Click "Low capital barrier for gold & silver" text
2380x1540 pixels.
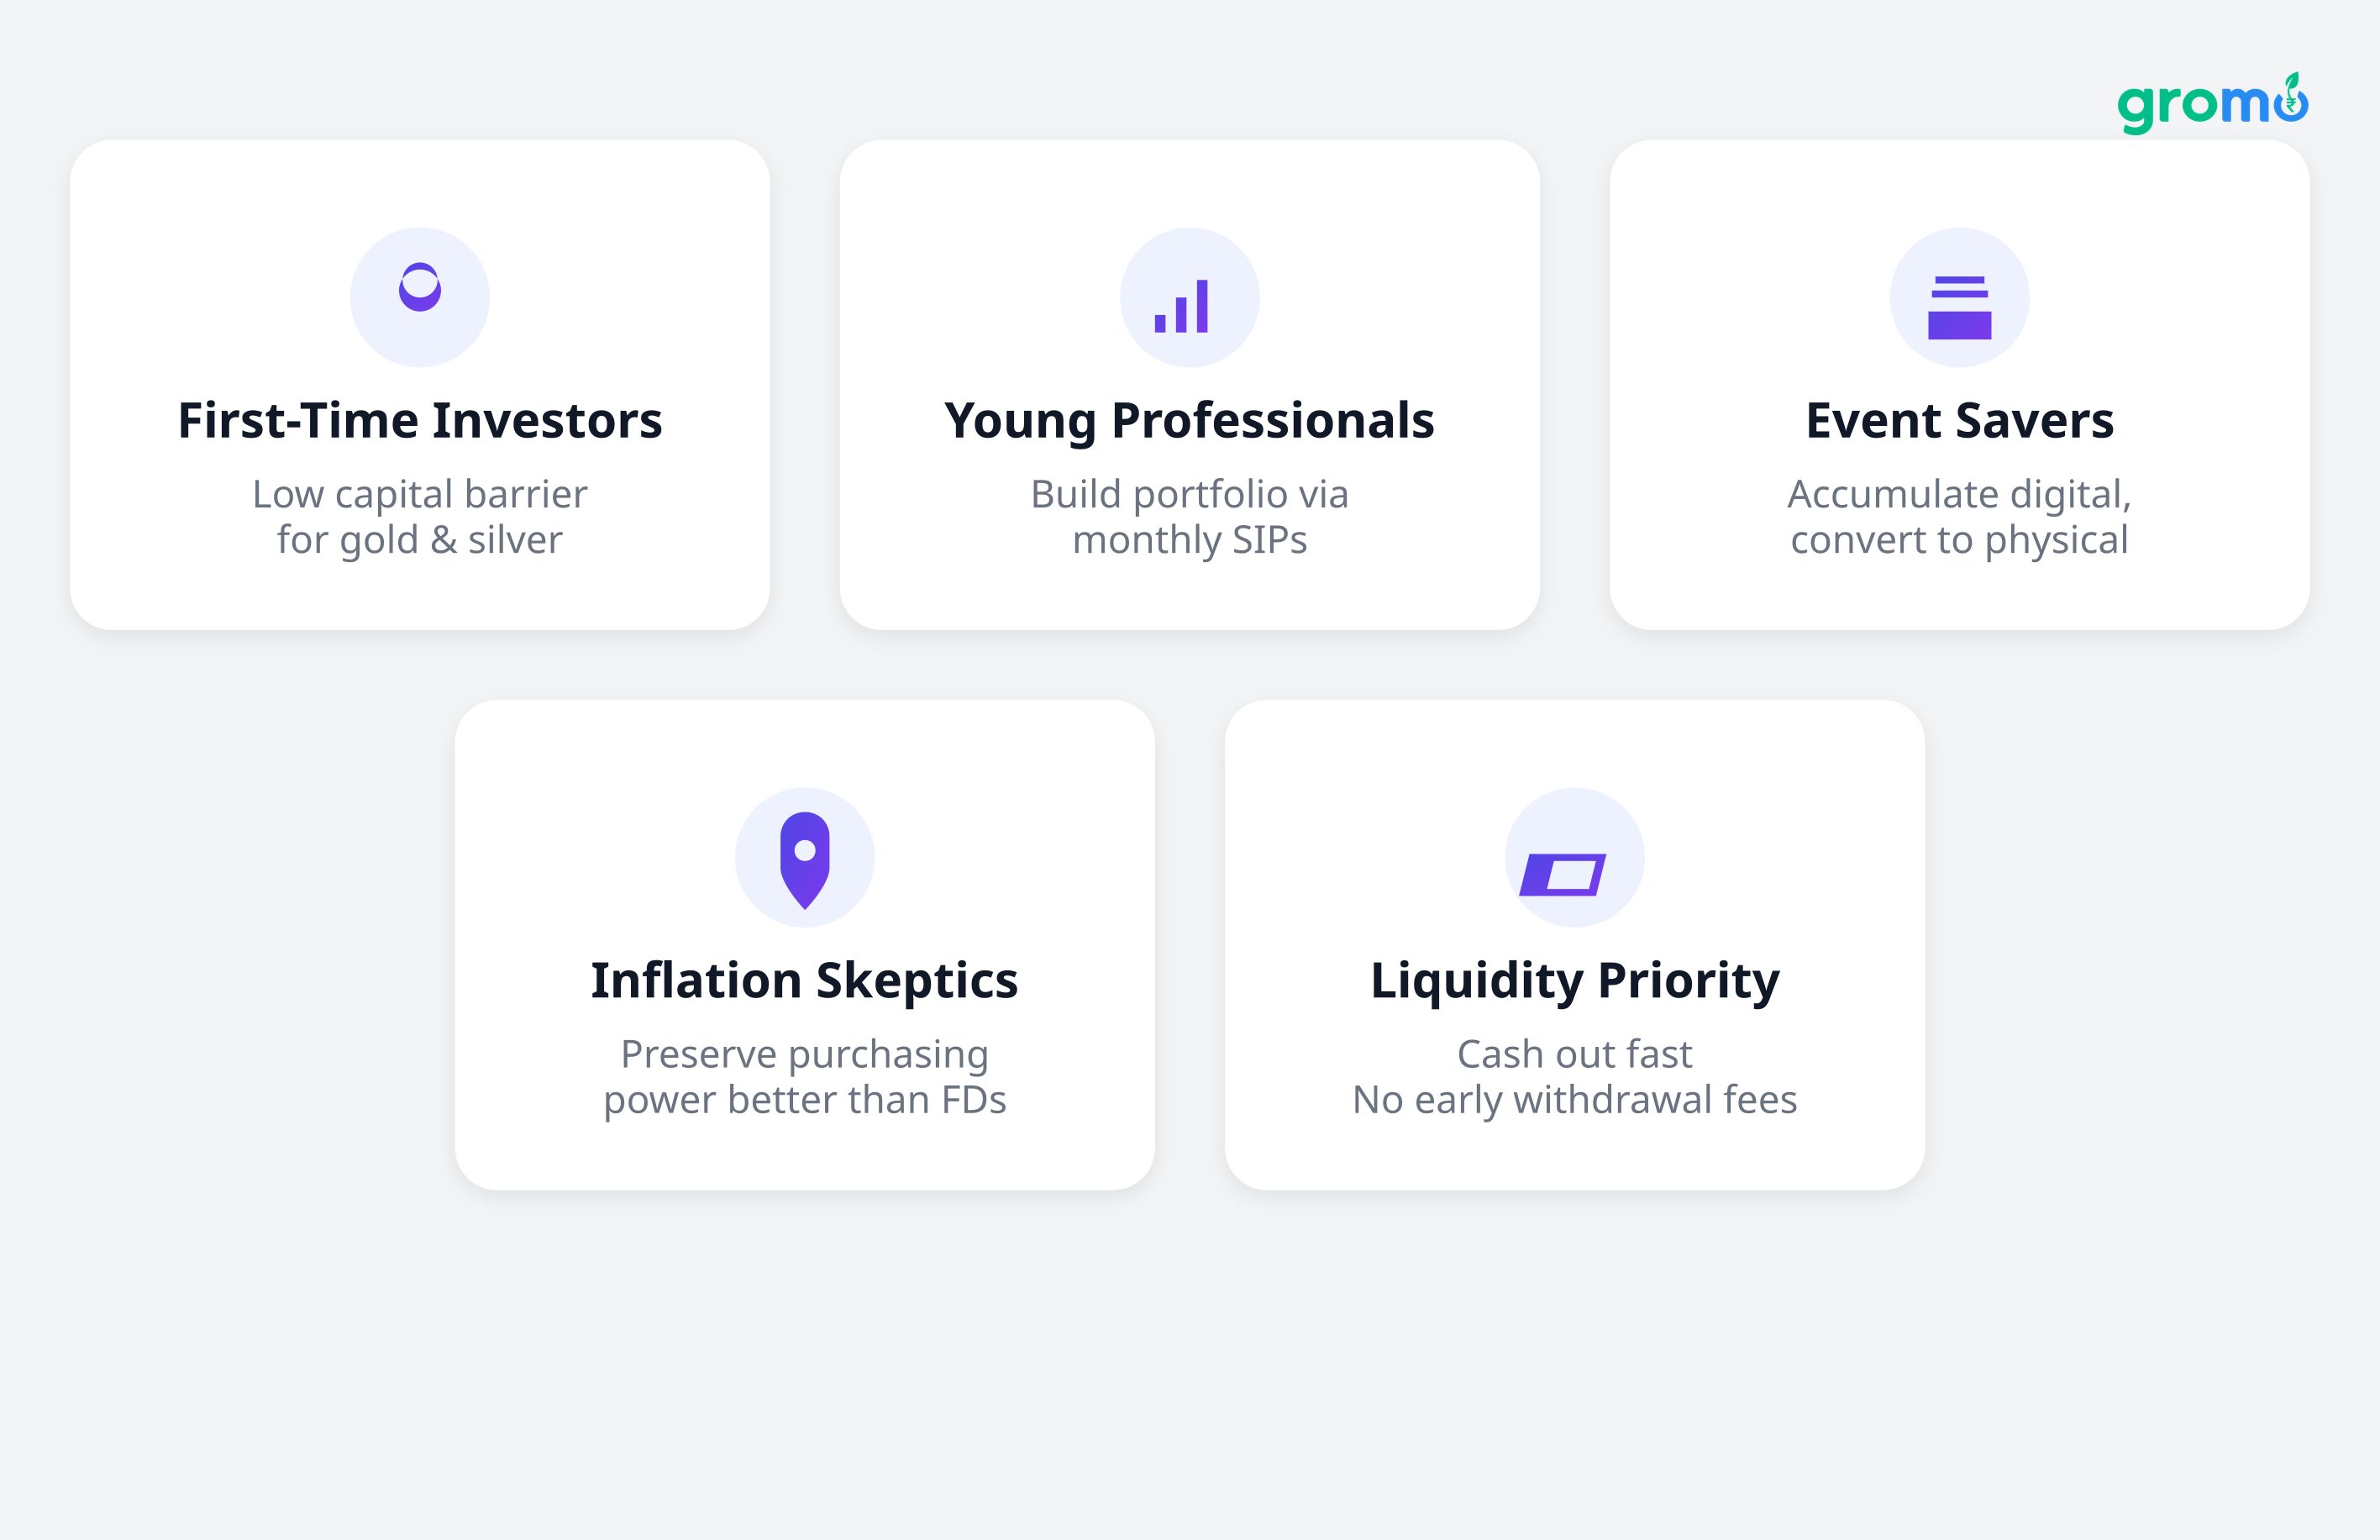coord(420,517)
